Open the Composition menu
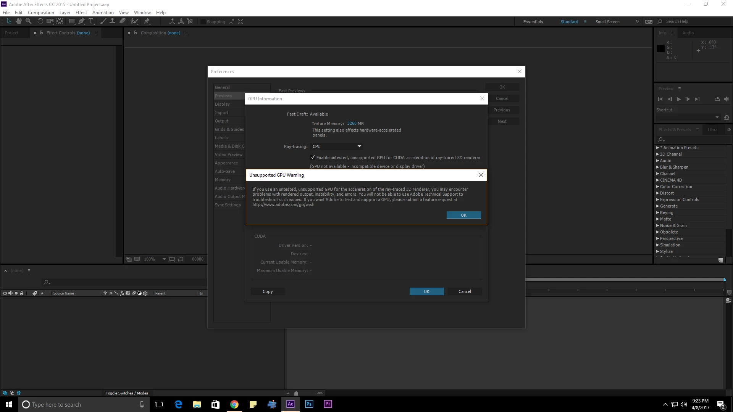Screen dimensions: 733x412 [41, 13]
